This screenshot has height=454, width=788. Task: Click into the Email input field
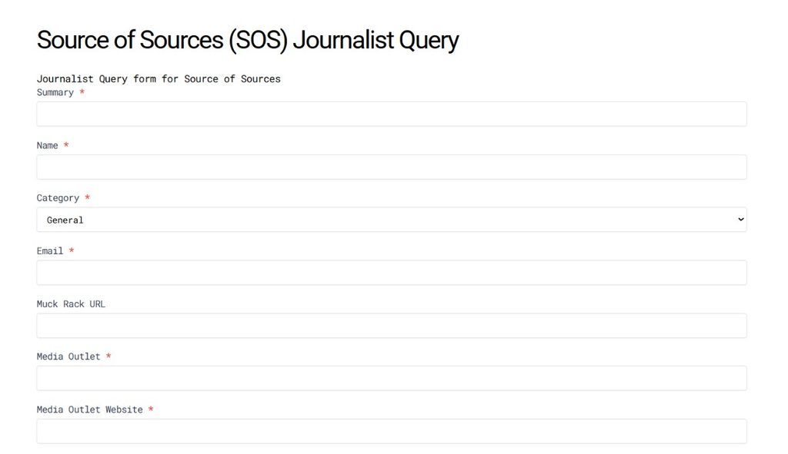click(392, 273)
